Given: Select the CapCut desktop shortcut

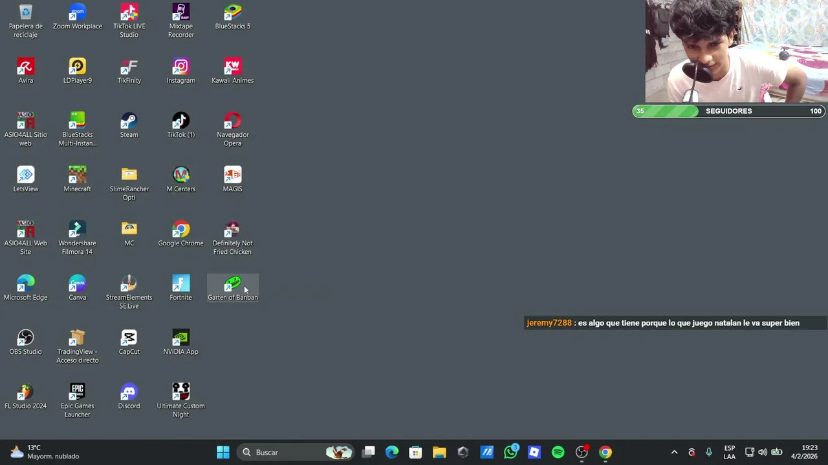Looking at the screenshot, I should point(129,342).
